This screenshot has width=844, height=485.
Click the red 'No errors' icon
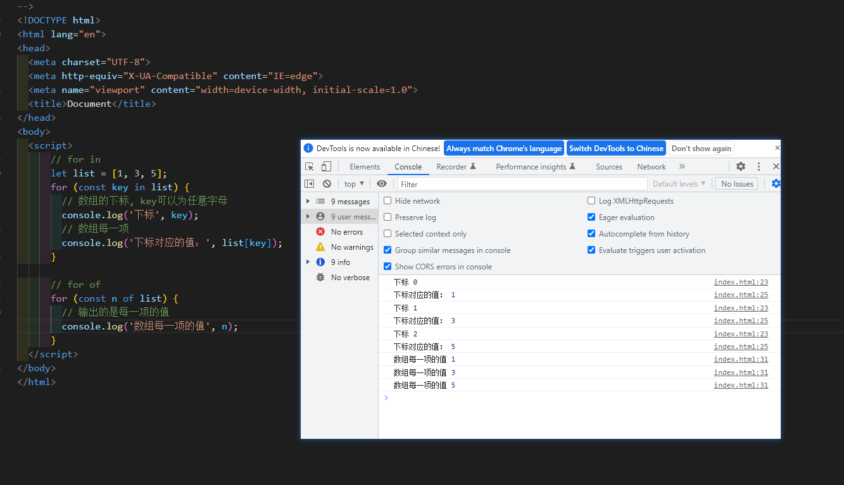tap(320, 232)
